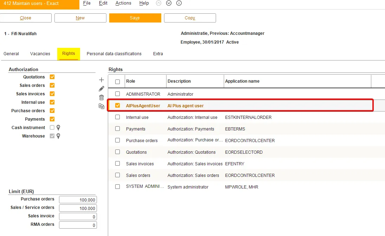
Task: Open the Help menu
Action: coord(144,3)
